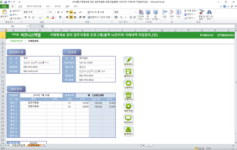Click the 표 서식 table format icon
Viewport: 237px width, 150px height.
[148, 12]
